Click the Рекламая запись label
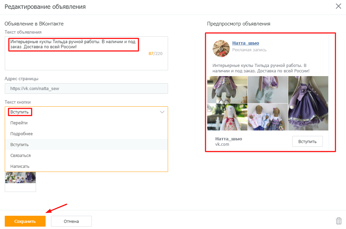This screenshot has height=229, width=346. click(249, 50)
